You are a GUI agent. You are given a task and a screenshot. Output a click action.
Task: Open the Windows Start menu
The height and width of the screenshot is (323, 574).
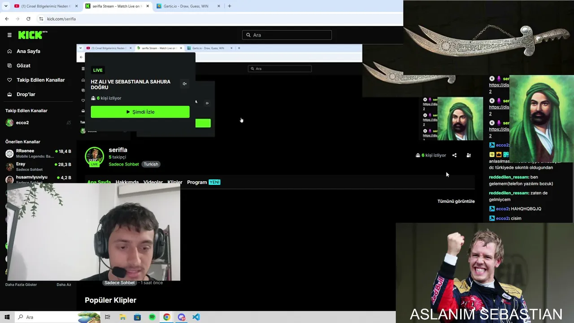click(x=7, y=317)
